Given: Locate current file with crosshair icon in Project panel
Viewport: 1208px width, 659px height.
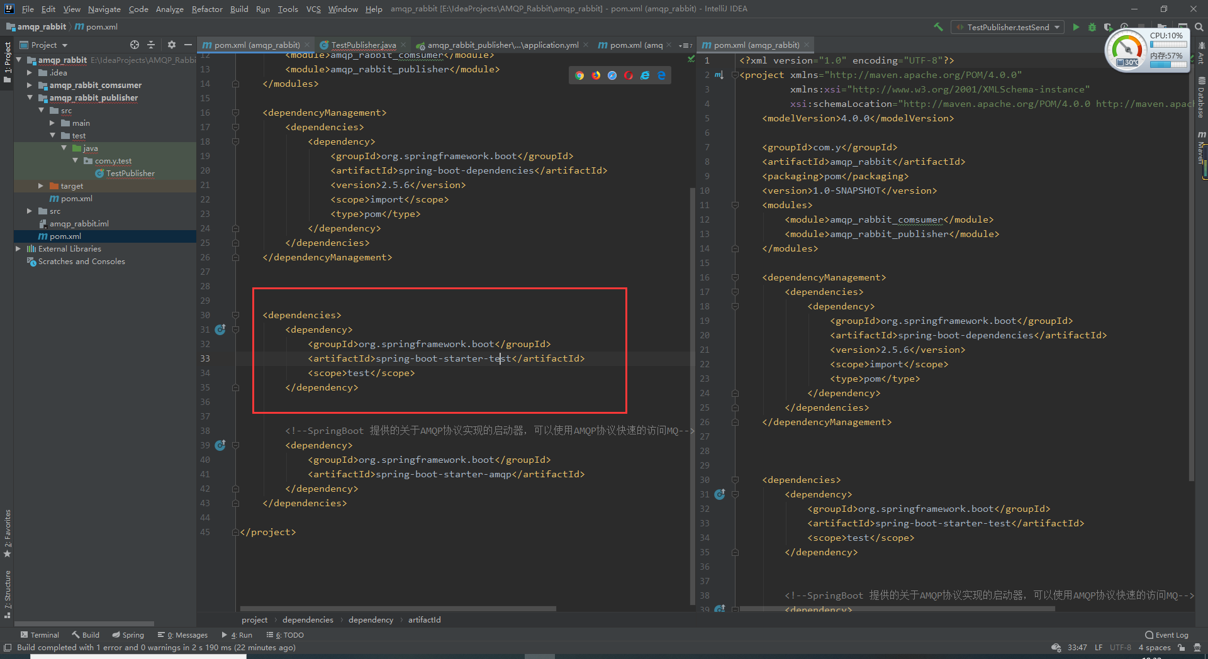Looking at the screenshot, I should [134, 45].
